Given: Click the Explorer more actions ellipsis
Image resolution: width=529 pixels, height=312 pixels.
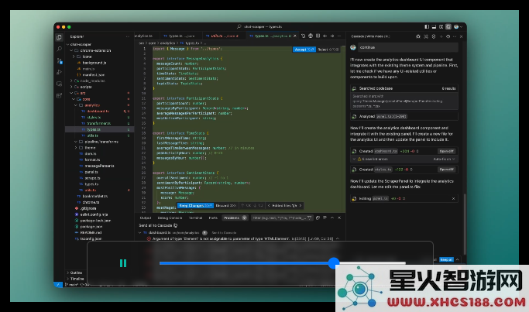Looking at the screenshot, I should (x=127, y=36).
